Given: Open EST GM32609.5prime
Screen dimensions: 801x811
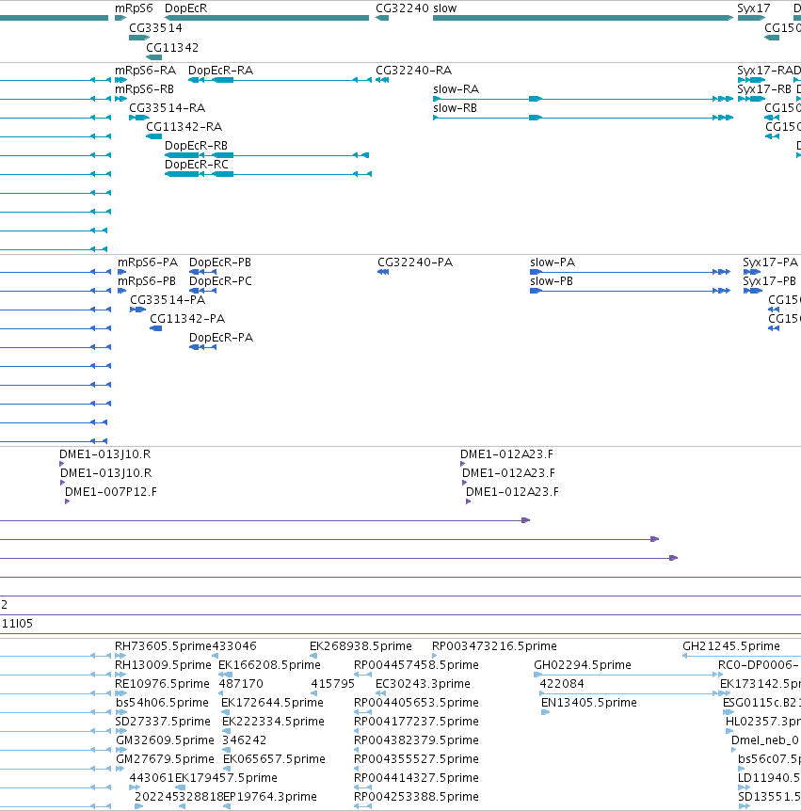Looking at the screenshot, I should (x=165, y=740).
